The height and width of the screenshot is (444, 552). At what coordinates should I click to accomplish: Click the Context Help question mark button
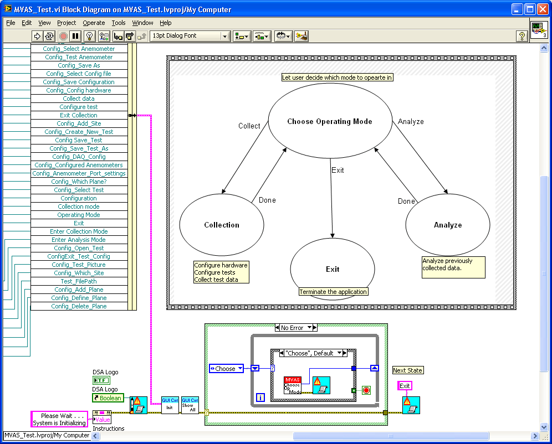tap(522, 37)
